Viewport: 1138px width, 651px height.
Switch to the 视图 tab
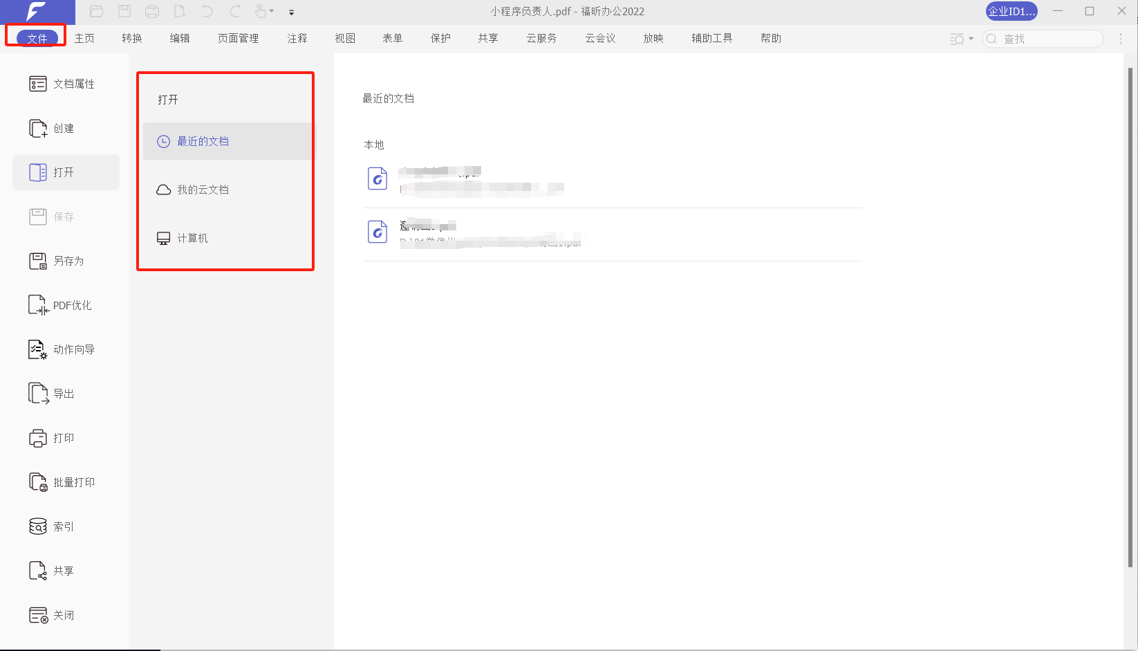pyautogui.click(x=345, y=38)
